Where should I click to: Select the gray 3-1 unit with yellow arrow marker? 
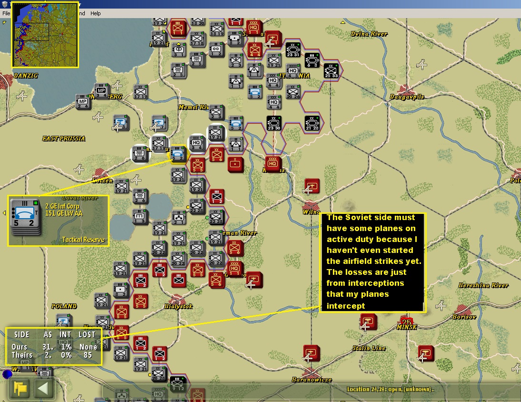coord(179,50)
